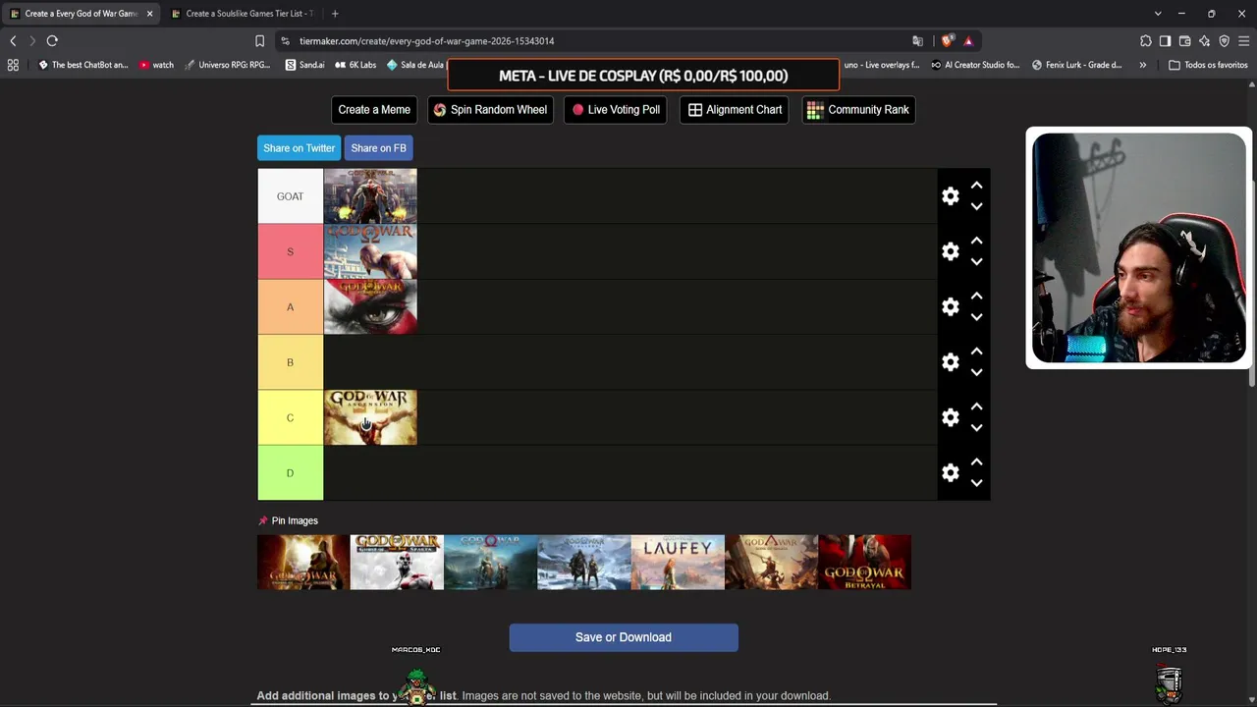Open the Leo AI sparkle icon

tap(1204, 41)
